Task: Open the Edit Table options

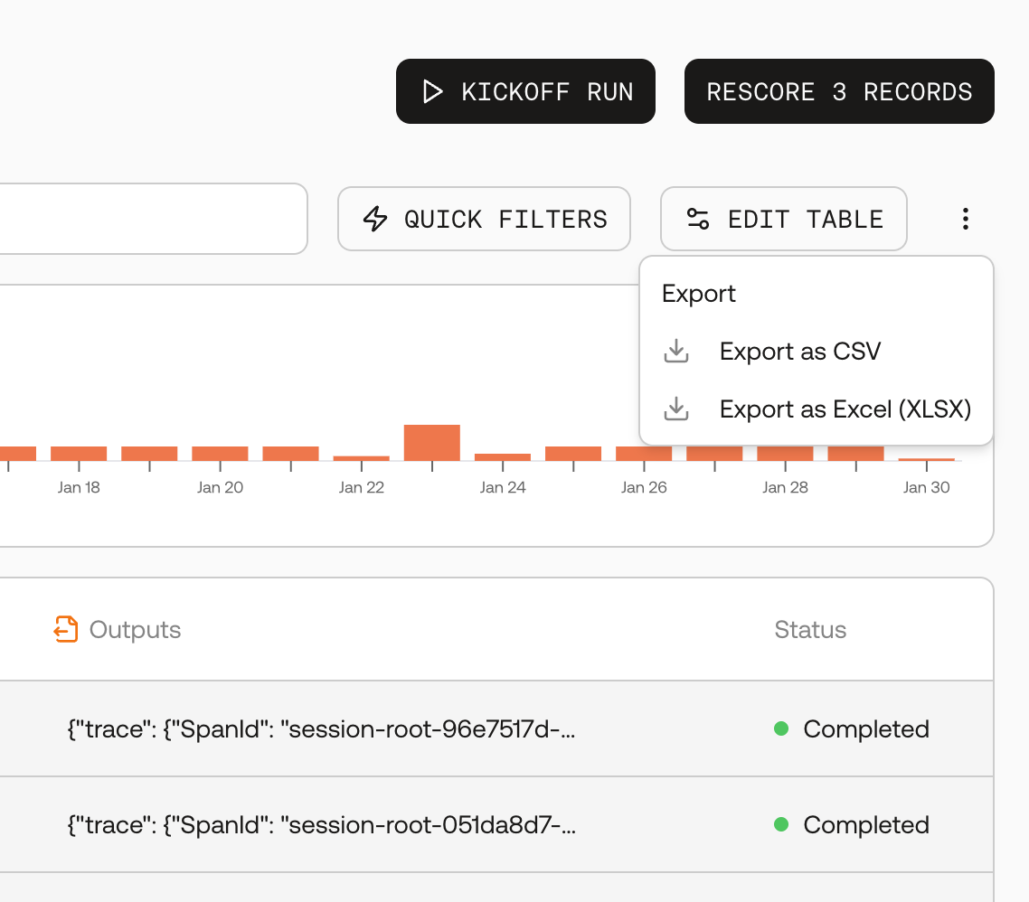Action: click(784, 219)
